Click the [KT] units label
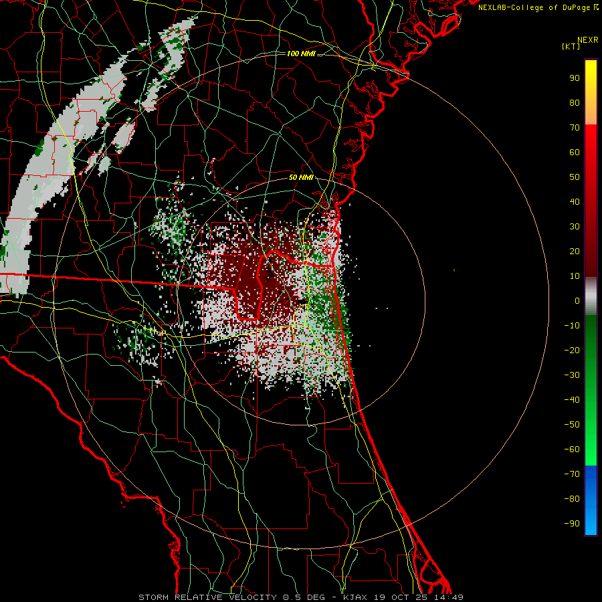This screenshot has width=602, height=602. pyautogui.click(x=571, y=46)
